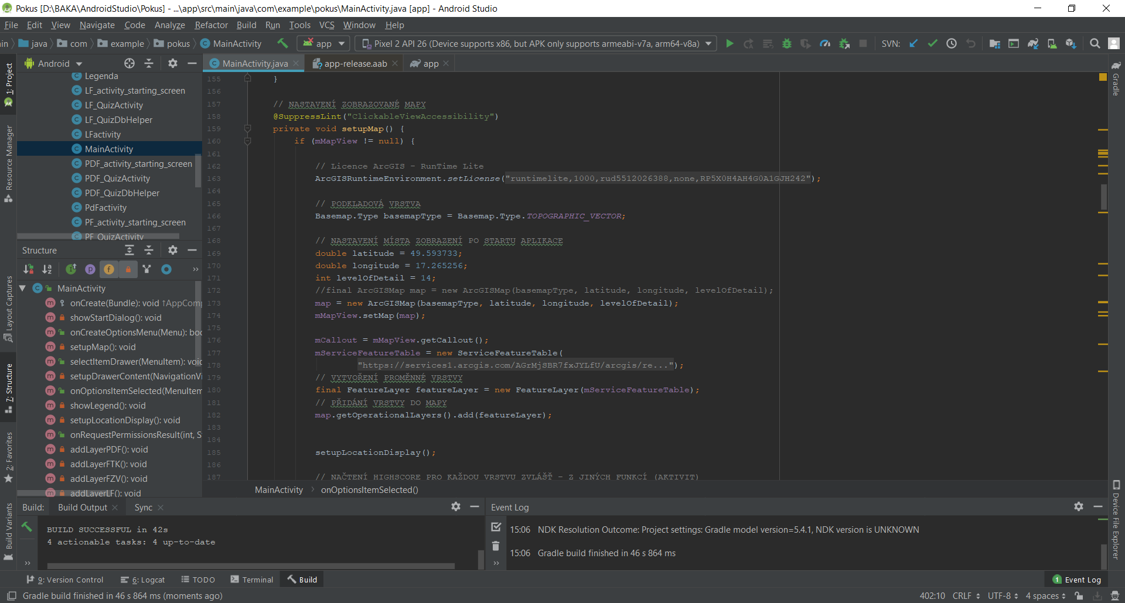This screenshot has width=1125, height=603.
Task: Click the Make Project hammer icon
Action: 282,43
